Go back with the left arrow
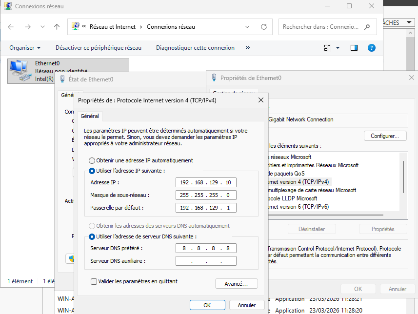The image size is (418, 314). pos(11,27)
